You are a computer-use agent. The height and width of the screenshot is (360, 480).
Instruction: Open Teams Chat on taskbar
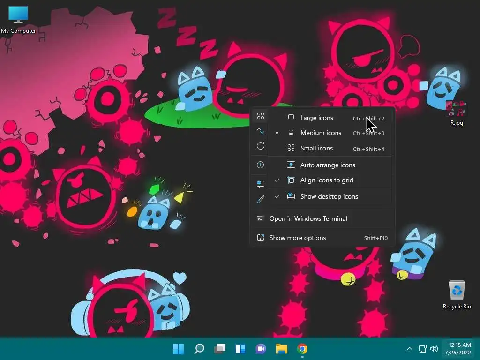[261, 349]
